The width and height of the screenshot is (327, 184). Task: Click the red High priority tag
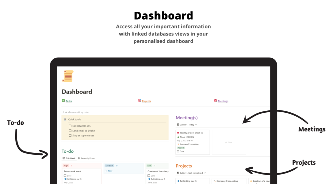coord(66,166)
